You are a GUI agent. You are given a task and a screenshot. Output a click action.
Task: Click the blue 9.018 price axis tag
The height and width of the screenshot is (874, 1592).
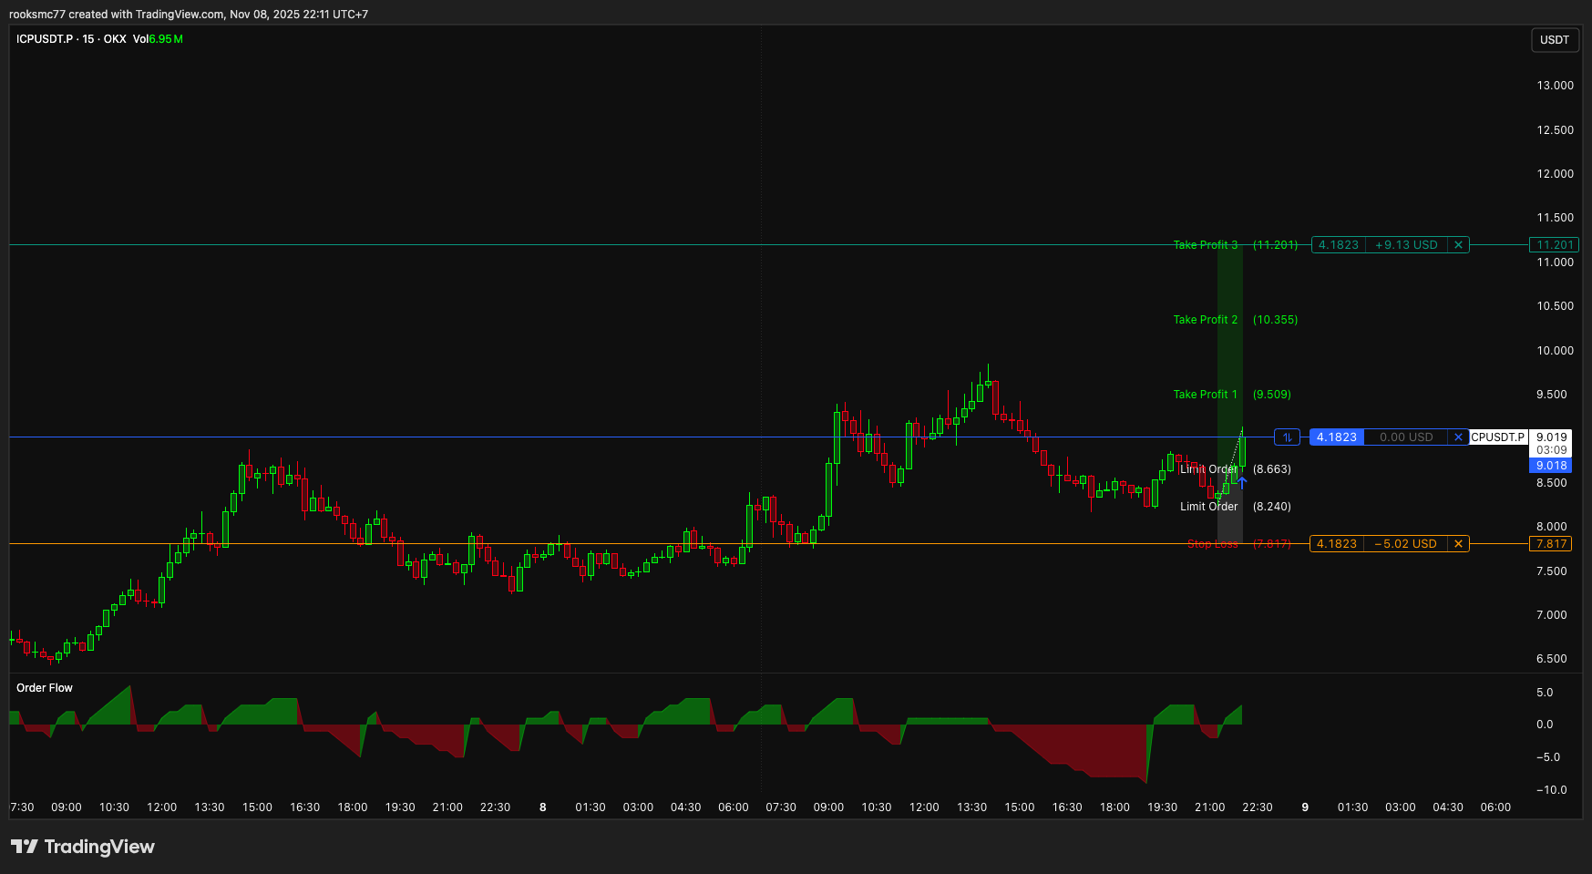[x=1551, y=466]
